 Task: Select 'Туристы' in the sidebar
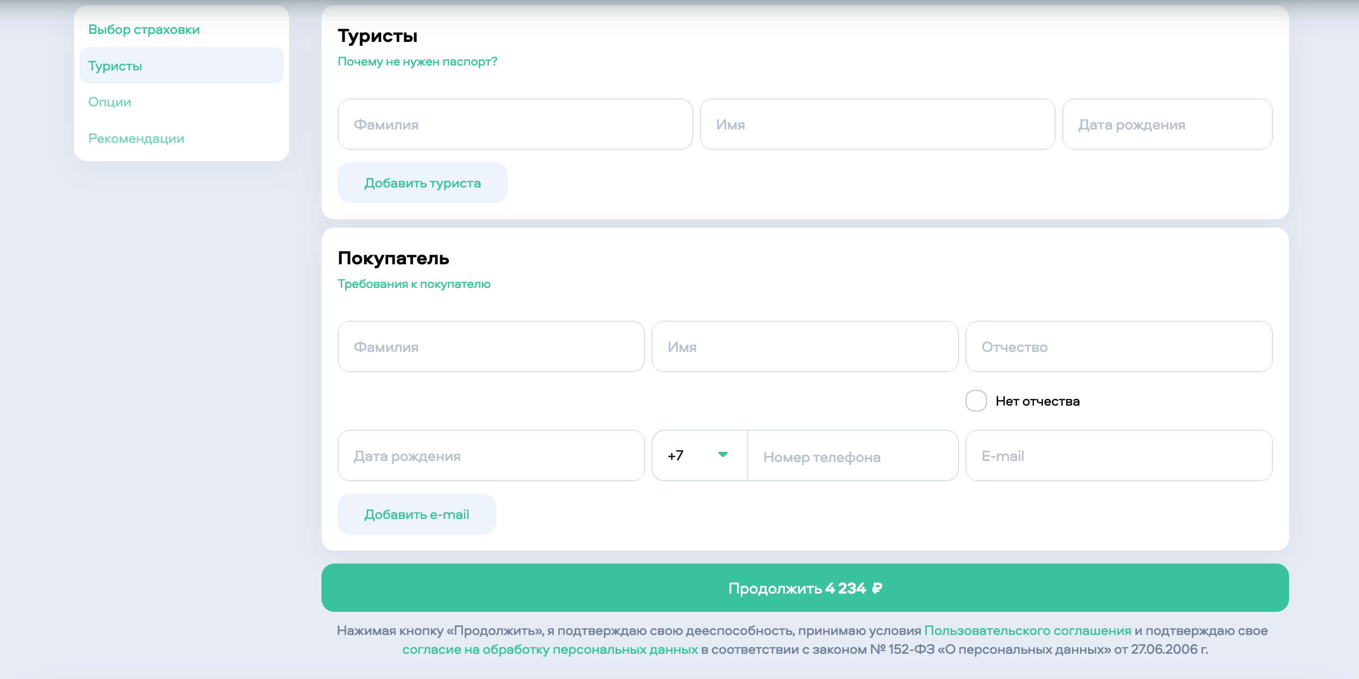tap(115, 66)
